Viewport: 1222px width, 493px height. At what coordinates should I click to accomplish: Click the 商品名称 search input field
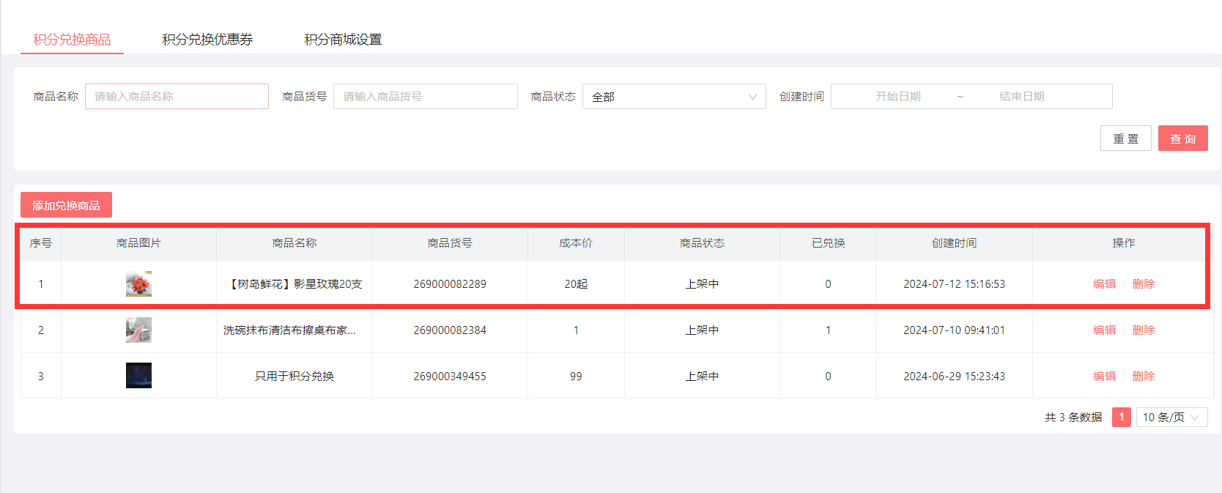tap(177, 97)
